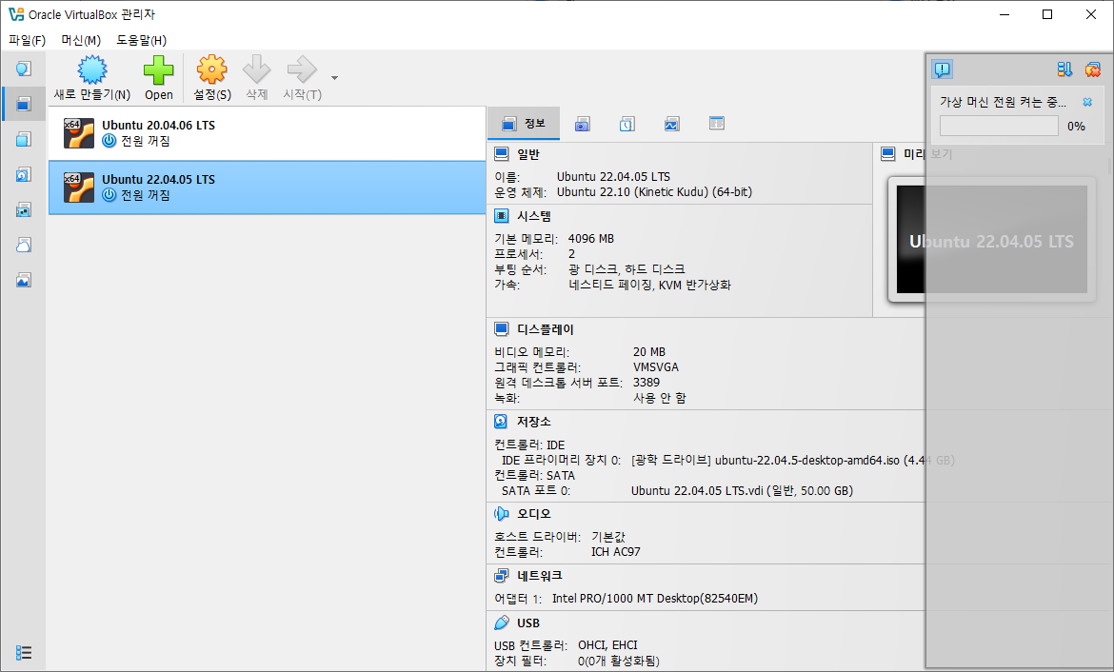Select the Ubuntu 22.04.05 LTS machine

click(268, 188)
